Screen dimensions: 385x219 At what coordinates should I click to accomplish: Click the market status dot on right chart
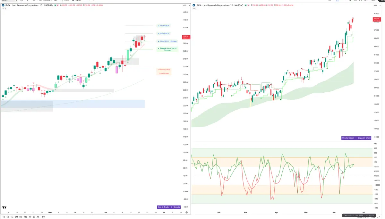click(246, 5)
